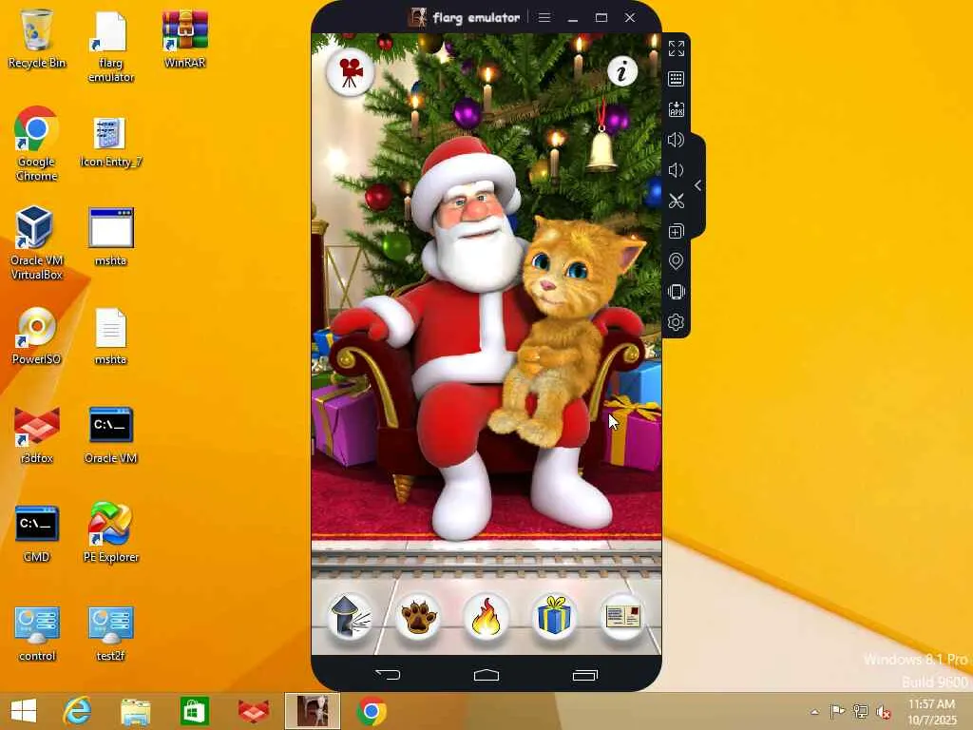Collapse the emulator side toolbar arrow

tap(698, 185)
